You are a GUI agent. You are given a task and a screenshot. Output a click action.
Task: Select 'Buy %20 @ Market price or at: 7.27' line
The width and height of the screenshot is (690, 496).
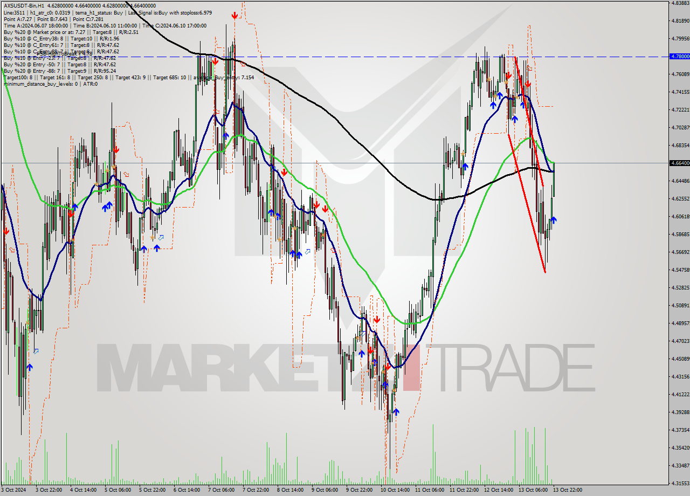(x=71, y=32)
